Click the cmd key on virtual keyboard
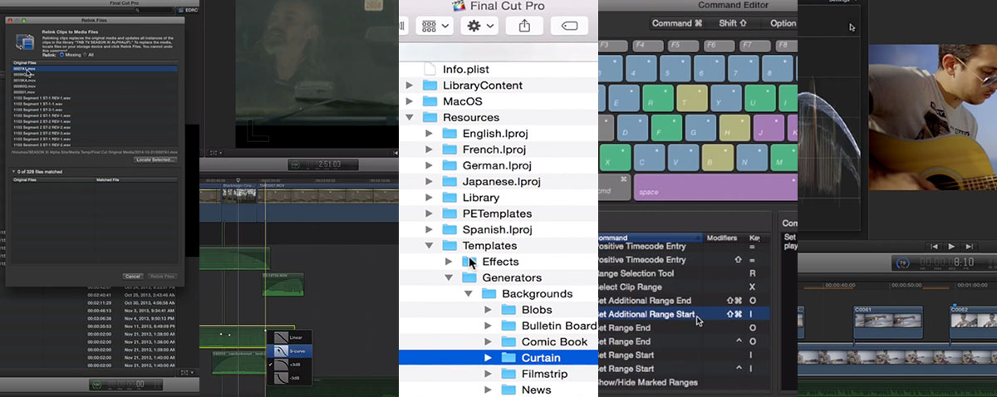997x397 pixels. click(x=614, y=186)
